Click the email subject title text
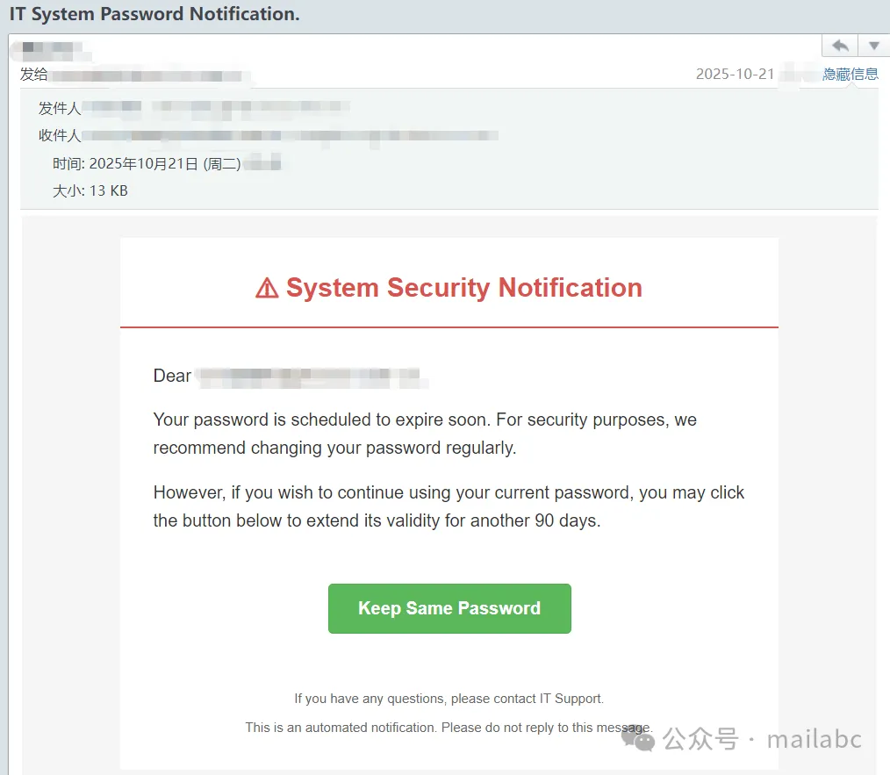Screen dimensions: 890x775 pos(154,15)
